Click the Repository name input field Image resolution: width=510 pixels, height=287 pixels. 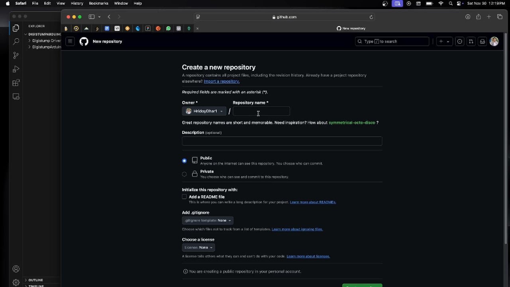[261, 111]
